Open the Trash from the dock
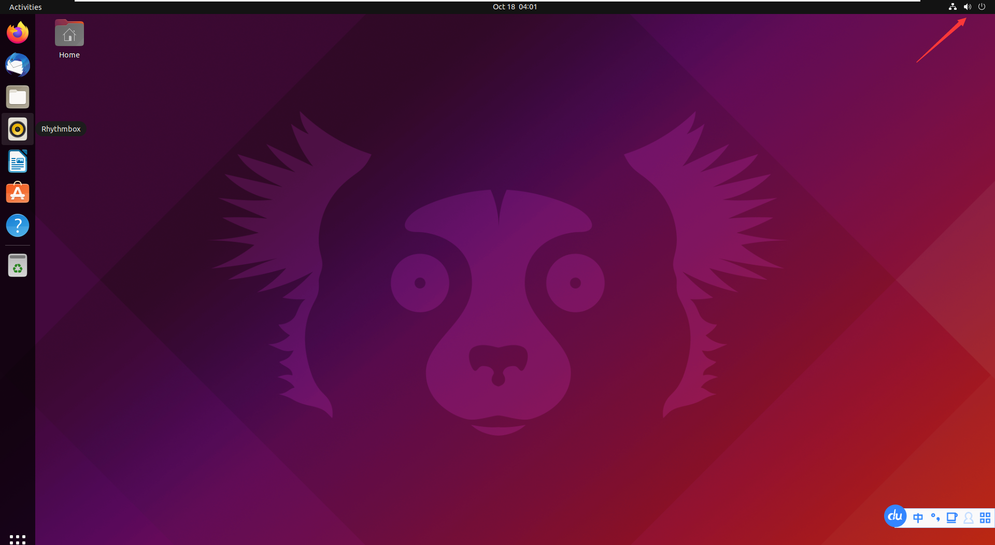The width and height of the screenshot is (995, 545). pos(18,265)
